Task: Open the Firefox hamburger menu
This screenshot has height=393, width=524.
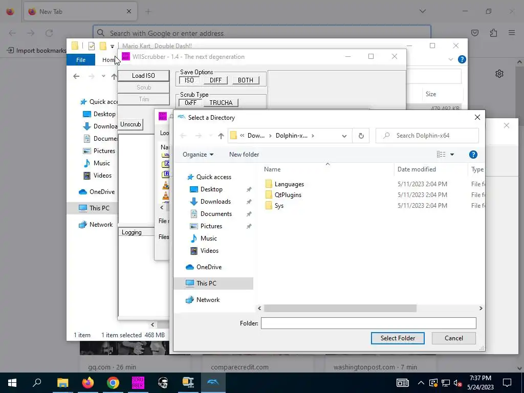Action: tap(512, 33)
